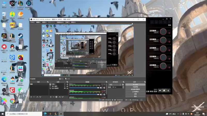This screenshot has height=116, width=207.
Task: Click the transition duration 300 ms field
Action: click(117, 87)
